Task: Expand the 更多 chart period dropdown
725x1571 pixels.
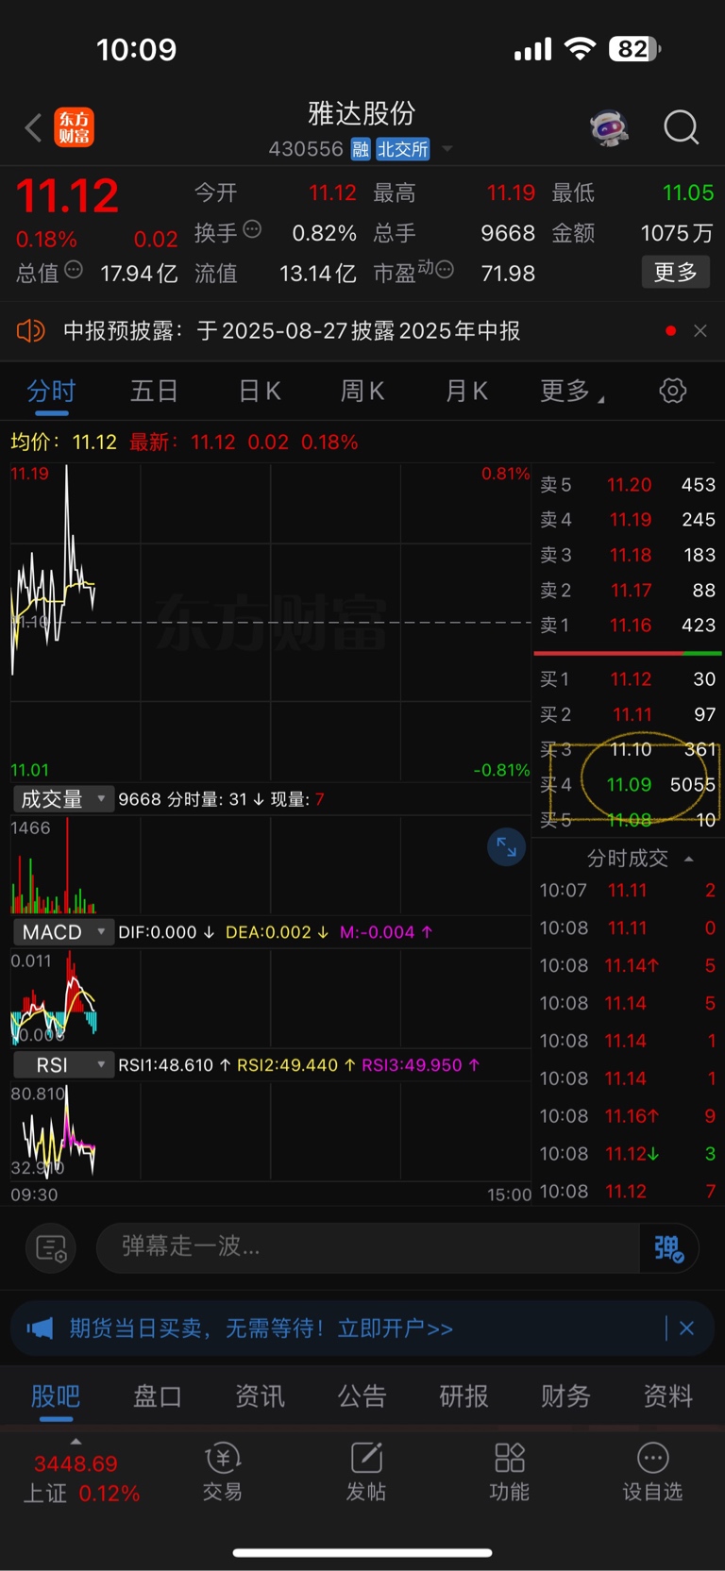Action: [x=571, y=391]
